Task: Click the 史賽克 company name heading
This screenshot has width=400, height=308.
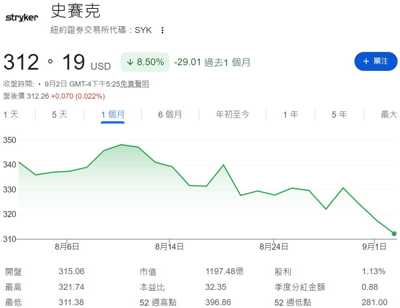Action: (75, 11)
